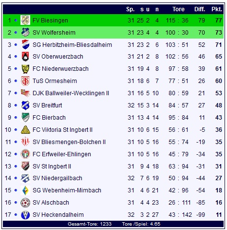This screenshot has width=227, height=230.
Task: Click the FV Biesingen club crest
Action: pyautogui.click(x=25, y=20)
